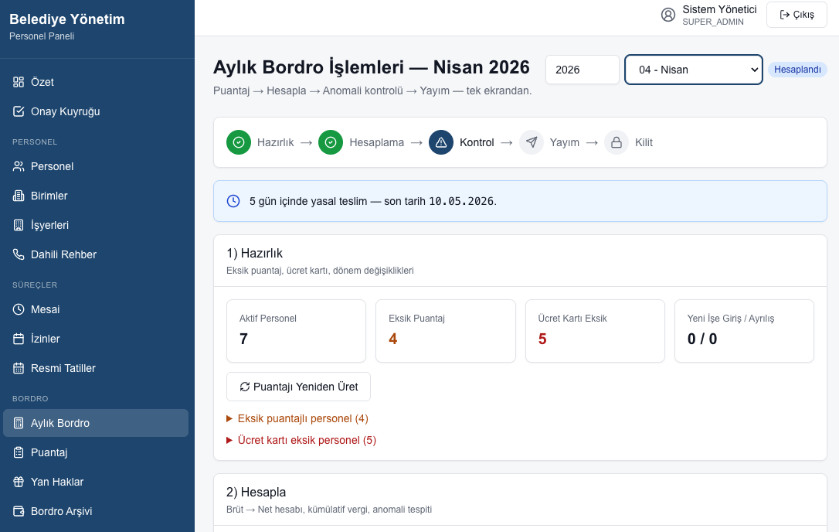The image size is (839, 532).
Task: Click the Hazırlık green check step icon
Action: click(239, 142)
